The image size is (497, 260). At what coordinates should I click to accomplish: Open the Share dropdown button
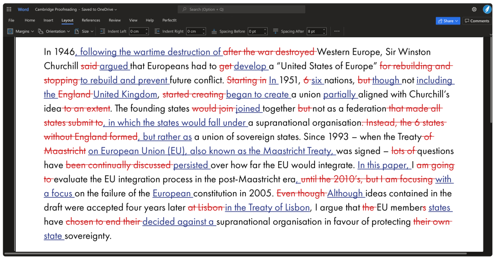[448, 21]
